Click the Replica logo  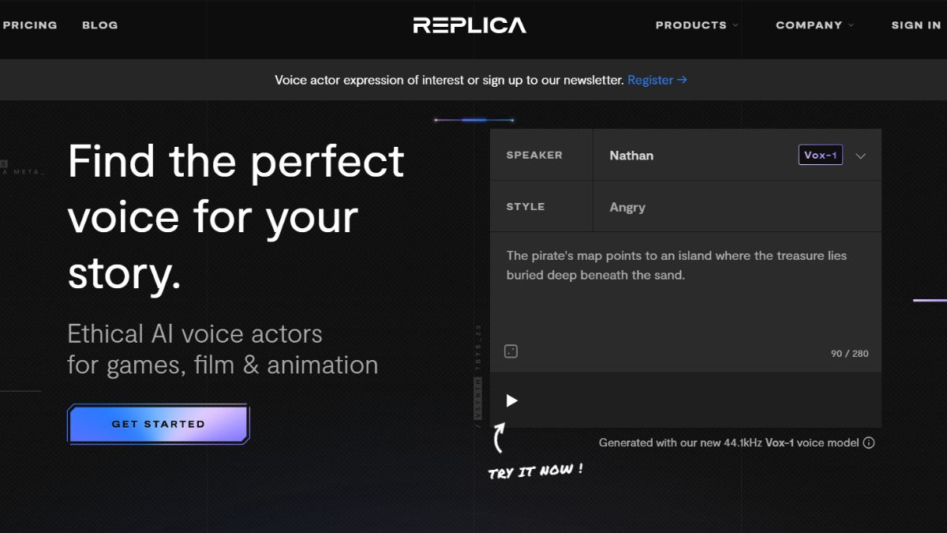(x=470, y=25)
